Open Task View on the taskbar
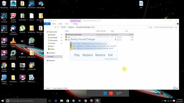 (50, 101)
